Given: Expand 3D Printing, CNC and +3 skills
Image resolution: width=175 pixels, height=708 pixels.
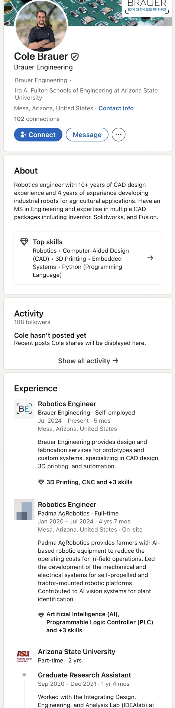Looking at the screenshot, I should coord(85,482).
